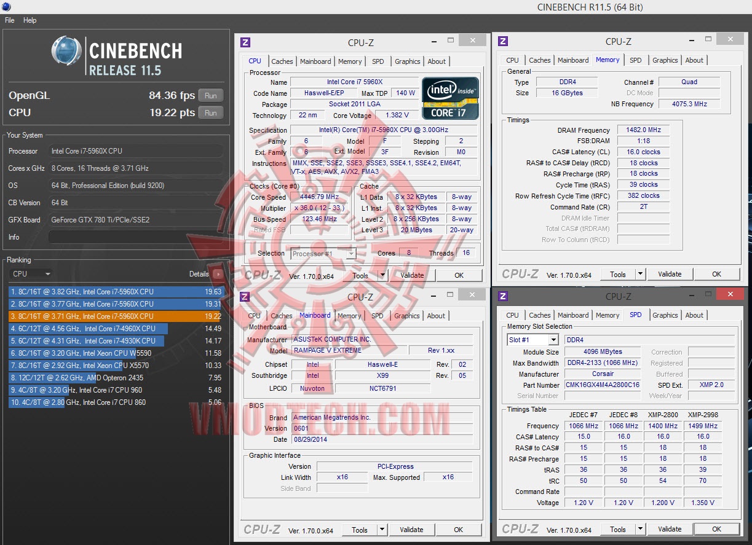Select ranking entry Core i7 CPU 960

point(116,390)
